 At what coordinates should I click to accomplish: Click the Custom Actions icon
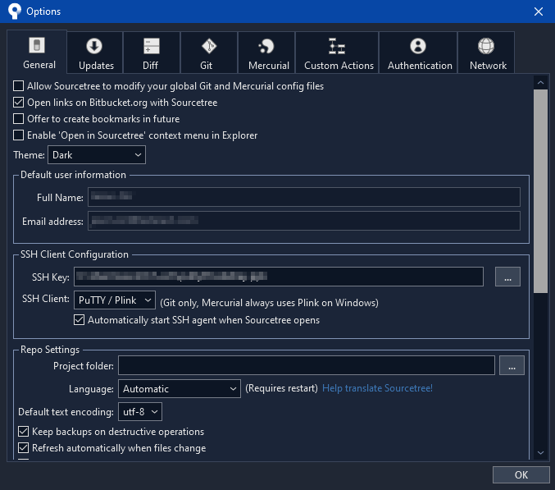point(337,46)
